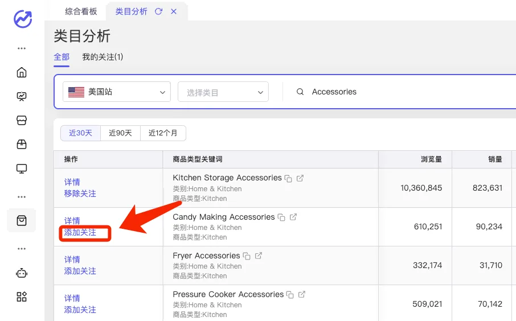Click the 90,234 sales value
This screenshot has width=516, height=321.
point(489,227)
